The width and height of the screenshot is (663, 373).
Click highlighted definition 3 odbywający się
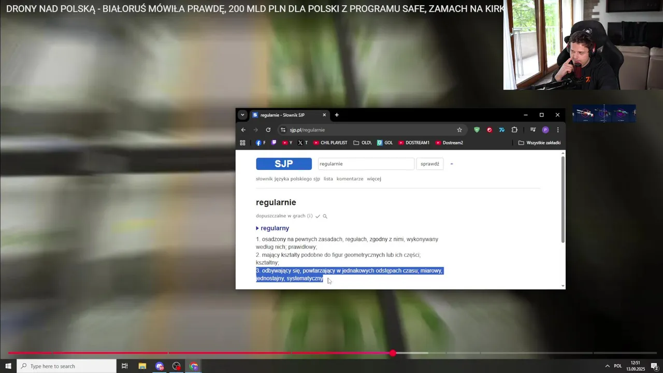350,275
